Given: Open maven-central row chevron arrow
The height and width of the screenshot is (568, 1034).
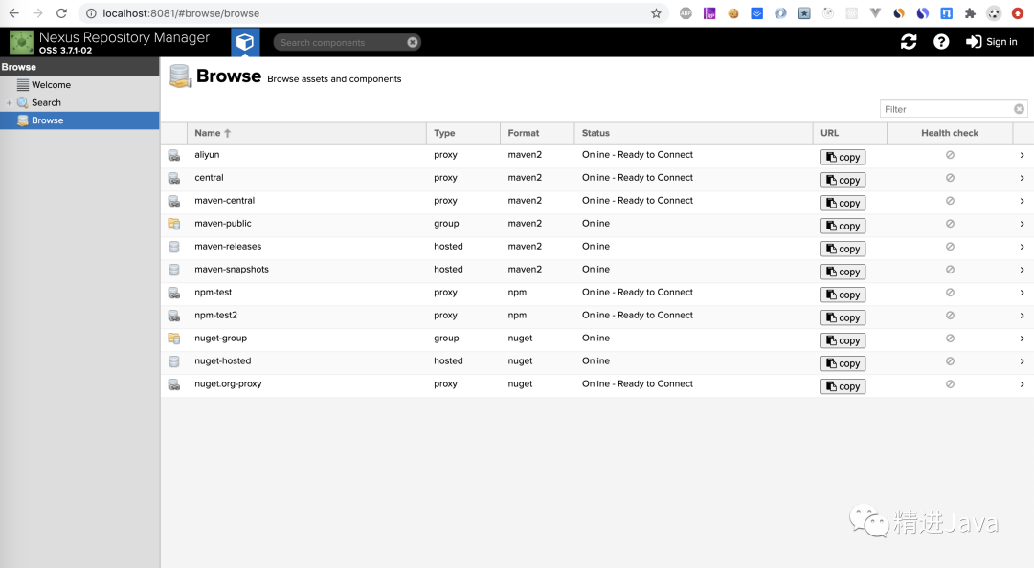Looking at the screenshot, I should [x=1023, y=201].
